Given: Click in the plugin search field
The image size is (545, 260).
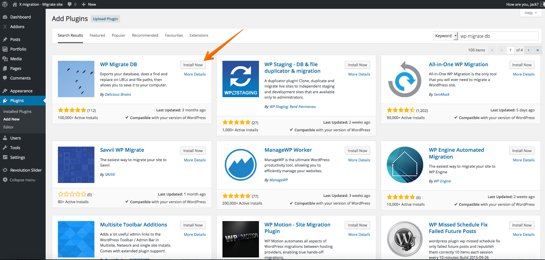Looking at the screenshot, I should [x=499, y=36].
